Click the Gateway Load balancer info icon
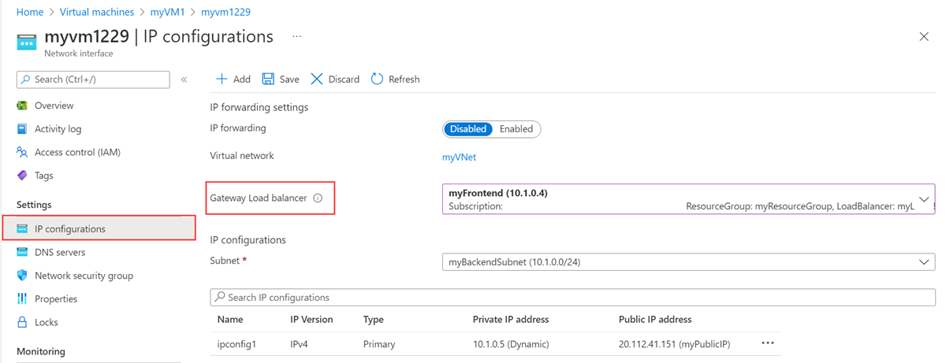The width and height of the screenshot is (946, 363). point(318,198)
